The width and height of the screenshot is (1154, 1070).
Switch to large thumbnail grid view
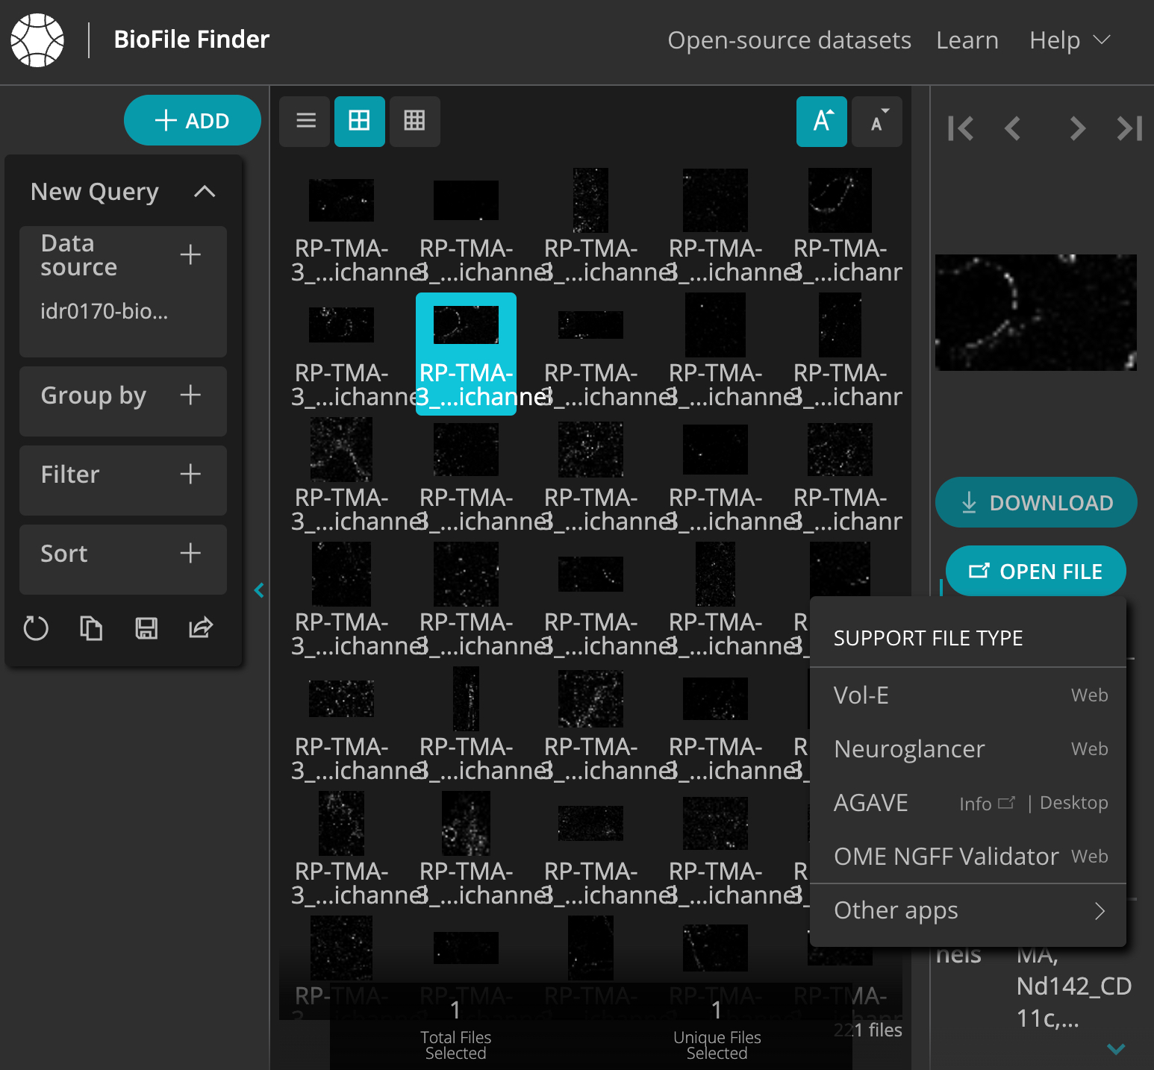click(x=359, y=121)
